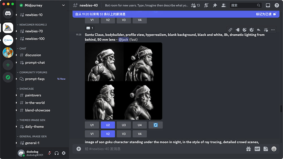
Task: Click the reroll refresh button
Action: pos(155,125)
